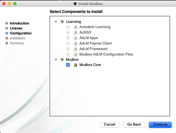176x133 pixels.
Task: Toggle the Mudbox AdLM Configuration Files checkbox
Action: 68,54
